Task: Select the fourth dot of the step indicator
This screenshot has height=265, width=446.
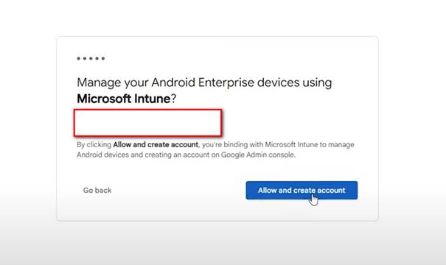Action: pos(97,58)
